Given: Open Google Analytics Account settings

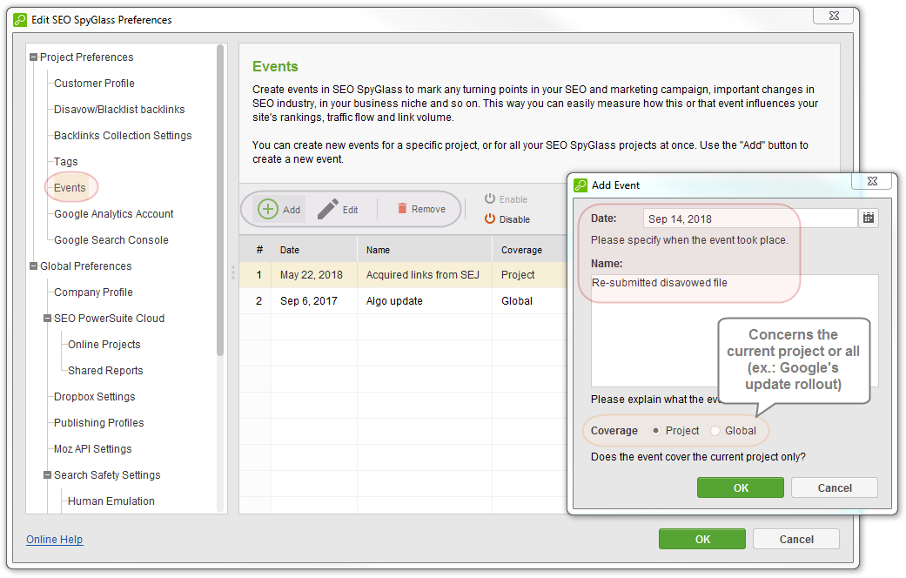Looking at the screenshot, I should pos(114,214).
